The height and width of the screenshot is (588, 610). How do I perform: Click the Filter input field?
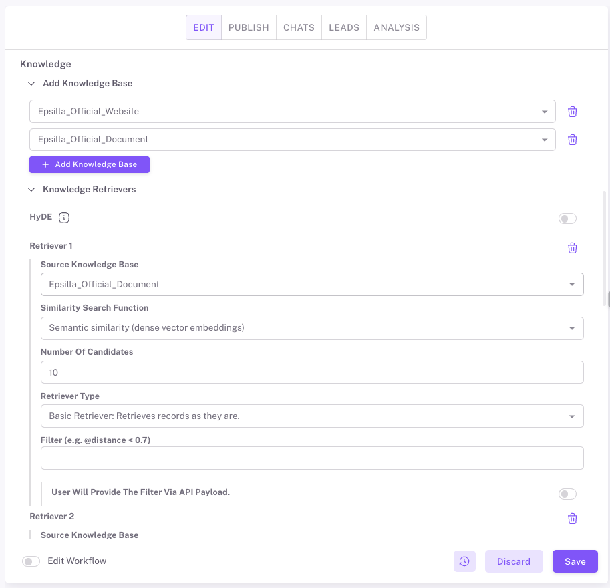point(311,458)
